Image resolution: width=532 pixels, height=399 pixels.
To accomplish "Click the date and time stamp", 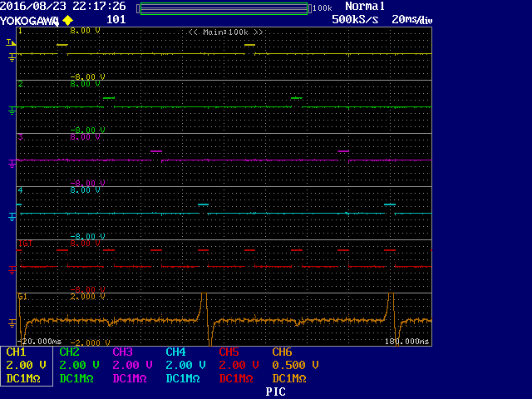I will [x=63, y=6].
